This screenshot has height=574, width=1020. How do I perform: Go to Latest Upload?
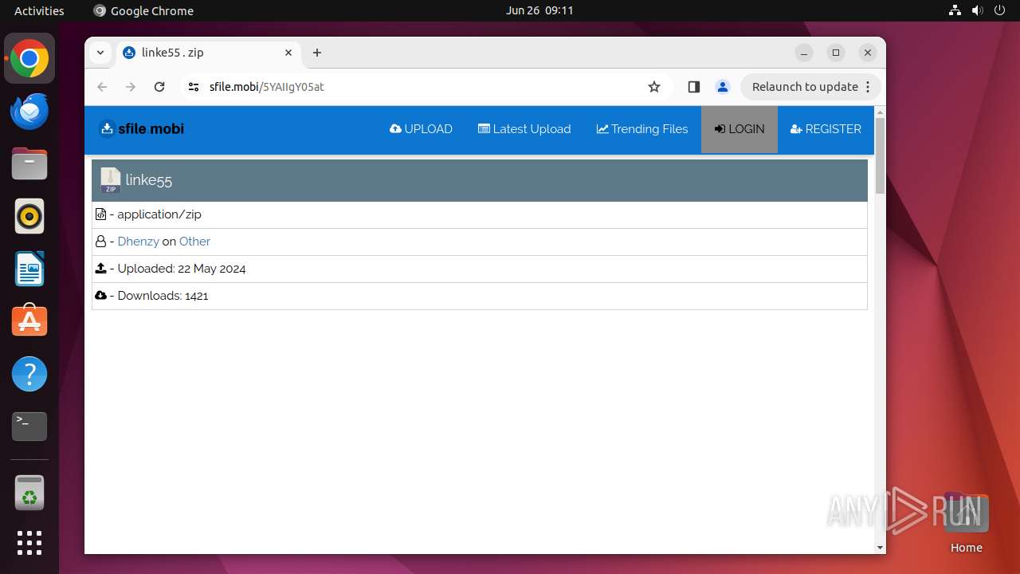click(x=524, y=129)
